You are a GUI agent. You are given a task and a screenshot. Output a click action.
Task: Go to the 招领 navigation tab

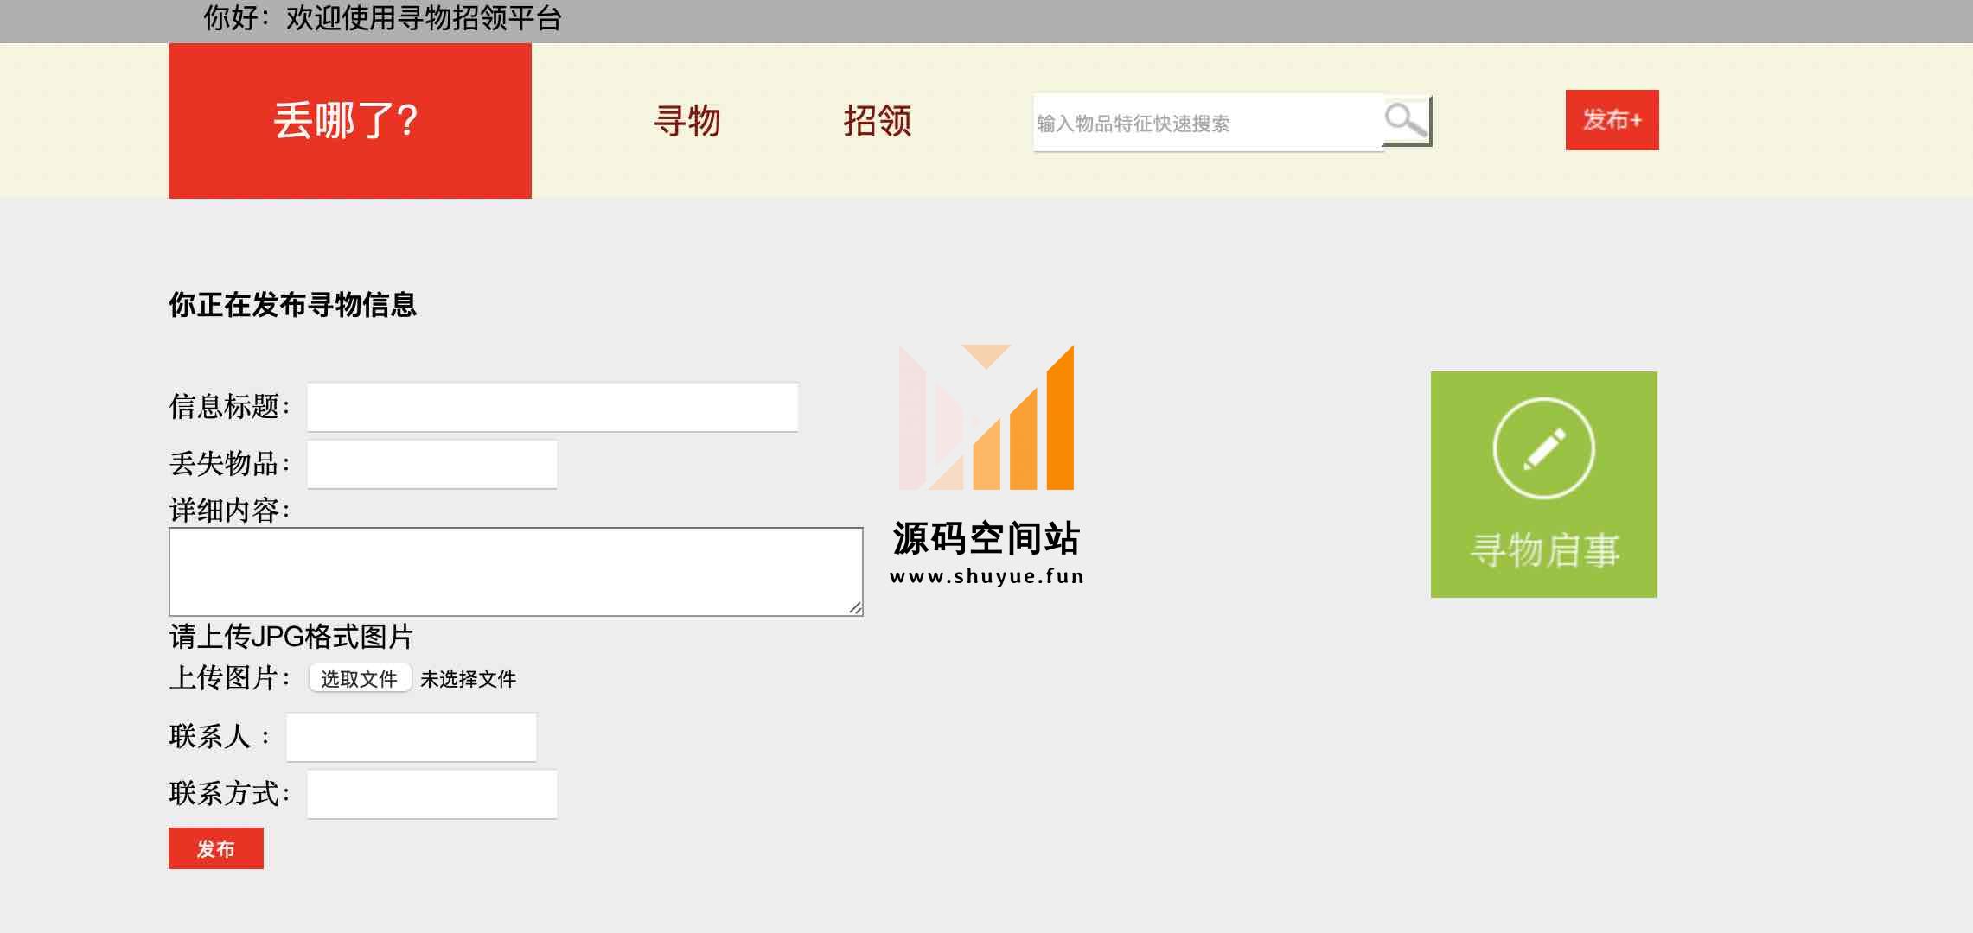tap(878, 121)
